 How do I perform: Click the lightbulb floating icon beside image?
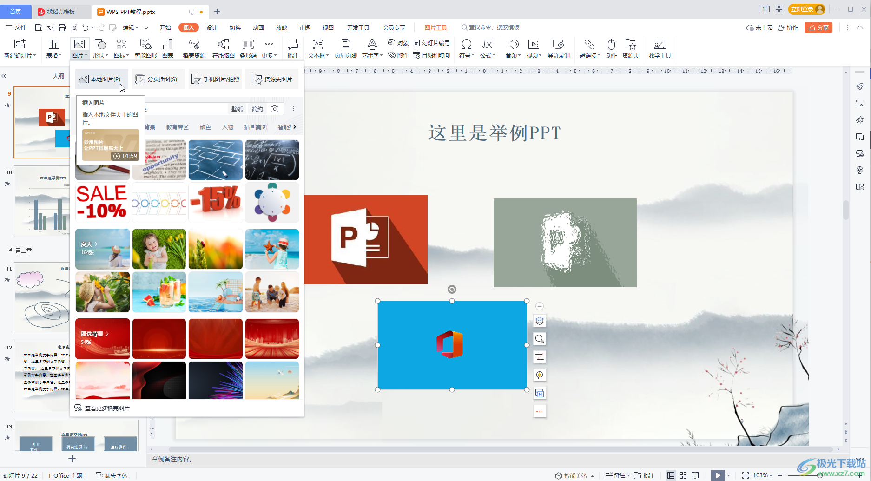click(539, 375)
